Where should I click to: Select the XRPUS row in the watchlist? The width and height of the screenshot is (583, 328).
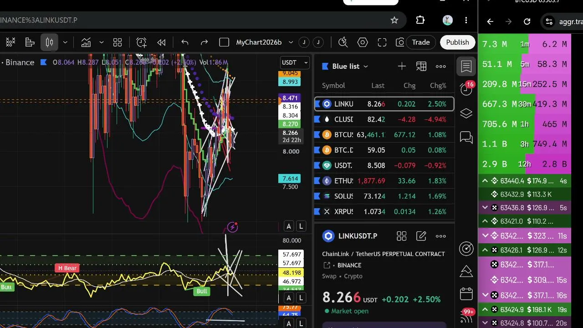click(x=384, y=211)
